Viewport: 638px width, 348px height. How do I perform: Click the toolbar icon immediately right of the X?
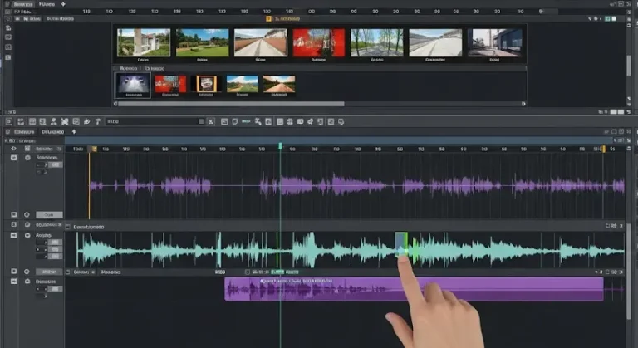(224, 121)
